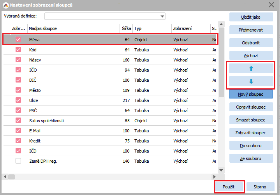Select the E-Mail row name

[x=35, y=131]
